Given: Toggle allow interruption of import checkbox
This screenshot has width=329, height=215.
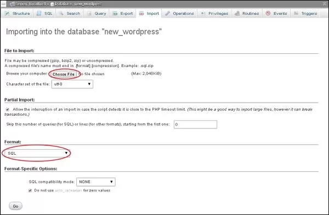Looking at the screenshot, I should 8,109.
